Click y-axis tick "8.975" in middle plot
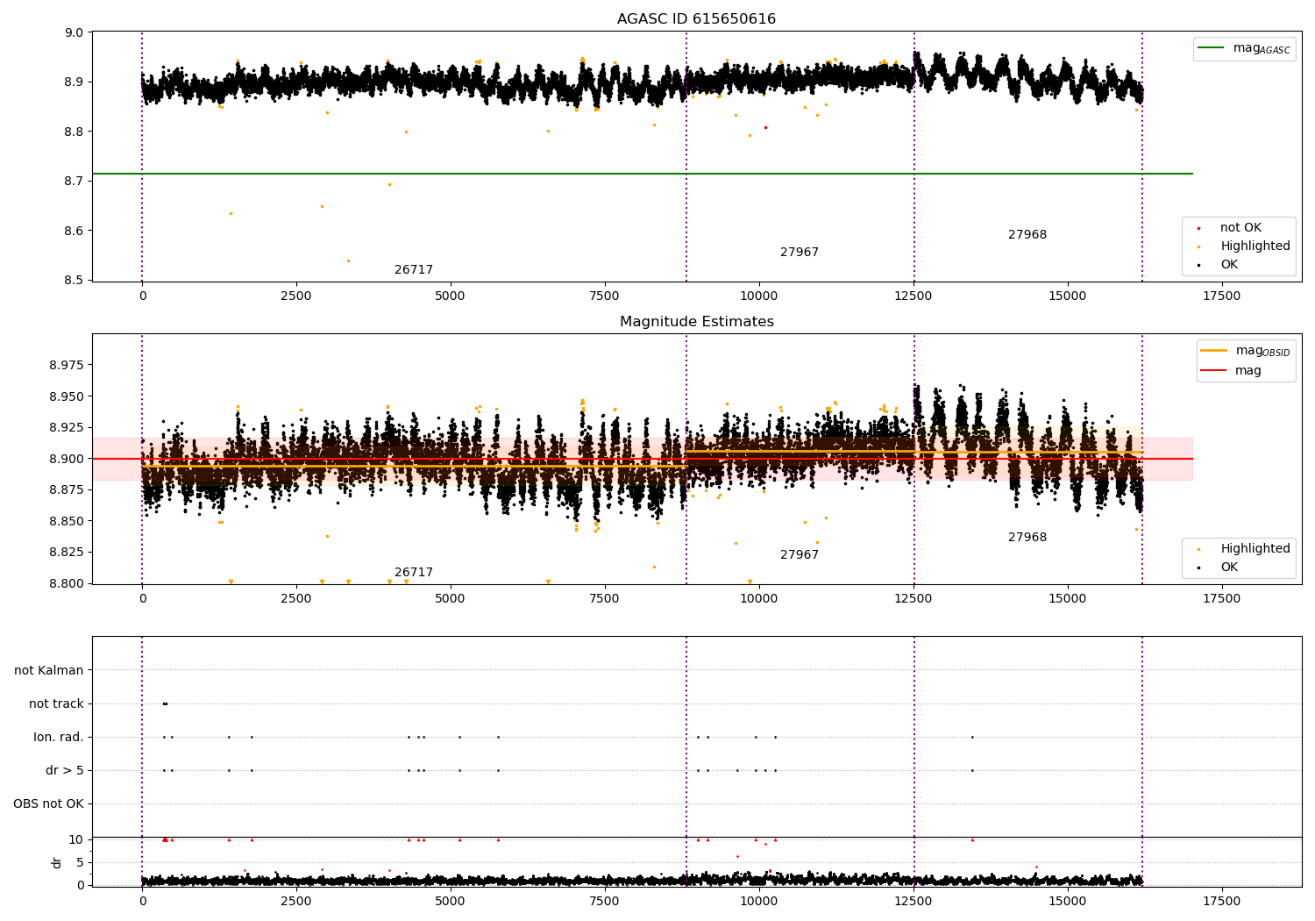Screen dimensions: 1315x921 67,365
